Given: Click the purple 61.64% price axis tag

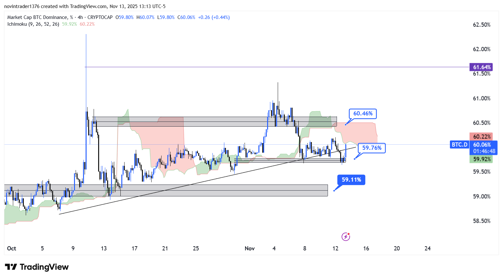Looking at the screenshot, I should coord(481,67).
